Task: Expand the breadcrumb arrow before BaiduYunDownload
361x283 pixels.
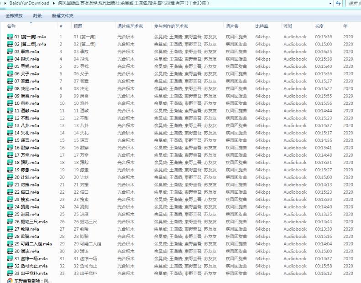Action: 5,3
